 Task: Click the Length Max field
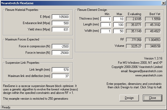(x=118, y=25)
